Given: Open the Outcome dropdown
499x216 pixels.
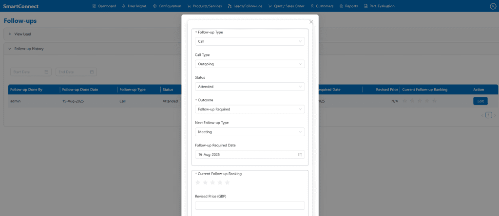Looking at the screenshot, I should [249, 109].
